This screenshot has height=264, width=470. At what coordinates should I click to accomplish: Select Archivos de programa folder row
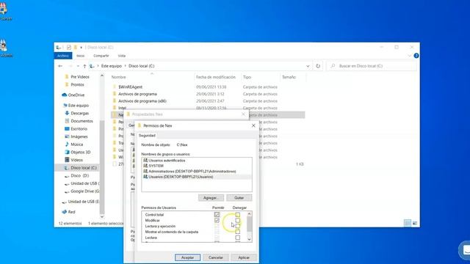tap(208, 94)
